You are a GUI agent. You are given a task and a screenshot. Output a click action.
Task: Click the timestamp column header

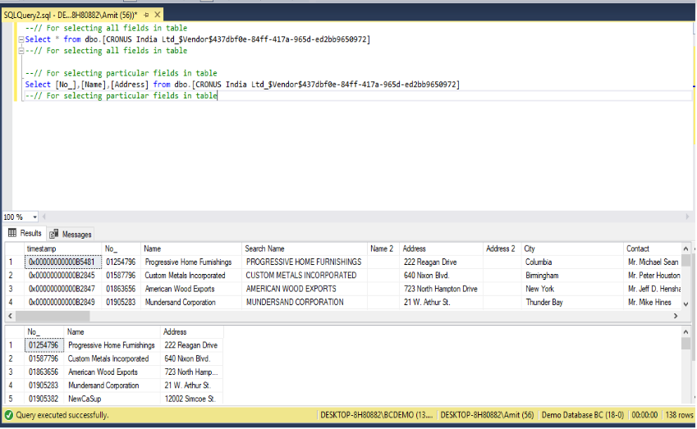coord(62,249)
